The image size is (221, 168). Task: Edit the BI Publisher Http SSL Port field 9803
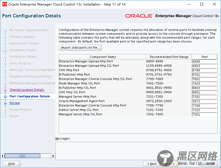204,88
